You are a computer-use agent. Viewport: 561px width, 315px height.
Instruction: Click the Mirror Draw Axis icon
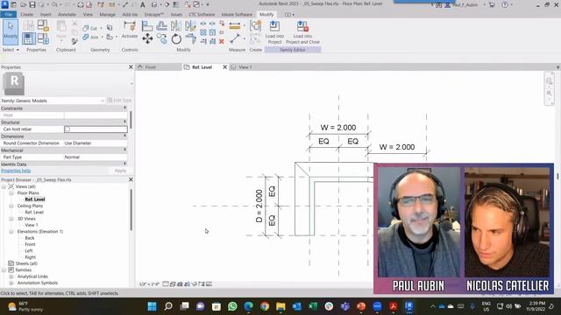(x=190, y=25)
